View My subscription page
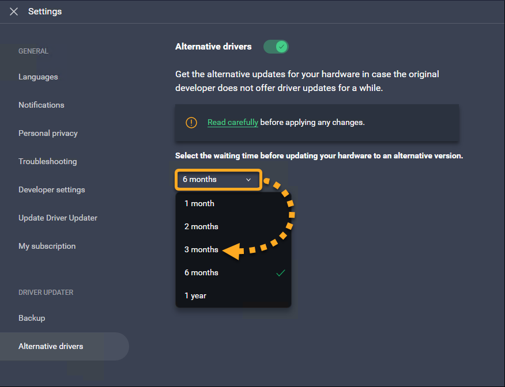Viewport: 505px width, 387px height. (47, 246)
